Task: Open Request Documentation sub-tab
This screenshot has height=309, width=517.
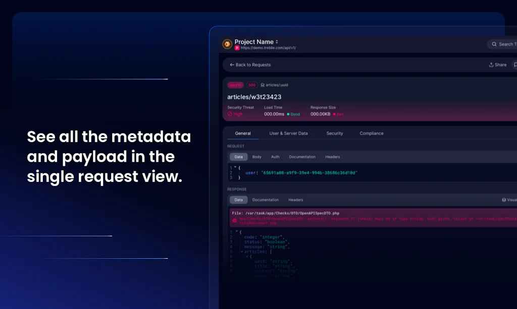Action: (302, 157)
